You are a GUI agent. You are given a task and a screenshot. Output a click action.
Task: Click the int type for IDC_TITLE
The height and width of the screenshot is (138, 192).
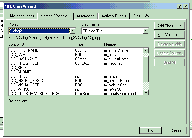coord(77,76)
